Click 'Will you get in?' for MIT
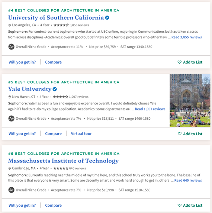 point(22,205)
